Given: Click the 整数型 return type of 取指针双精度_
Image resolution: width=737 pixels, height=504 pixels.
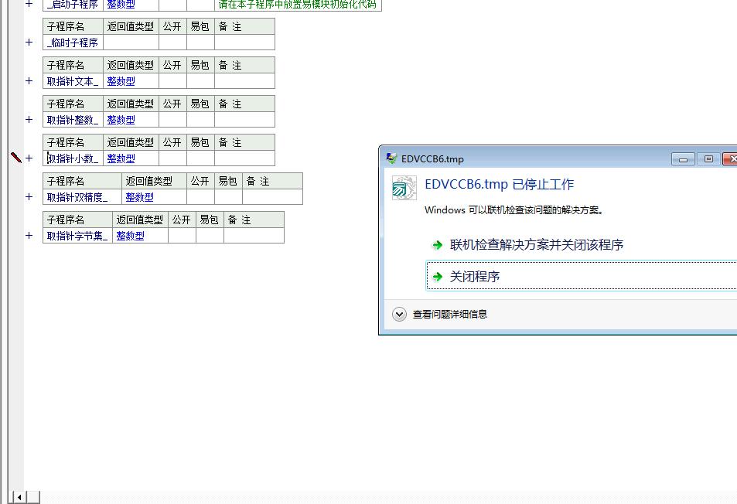Looking at the screenshot, I should [139, 197].
